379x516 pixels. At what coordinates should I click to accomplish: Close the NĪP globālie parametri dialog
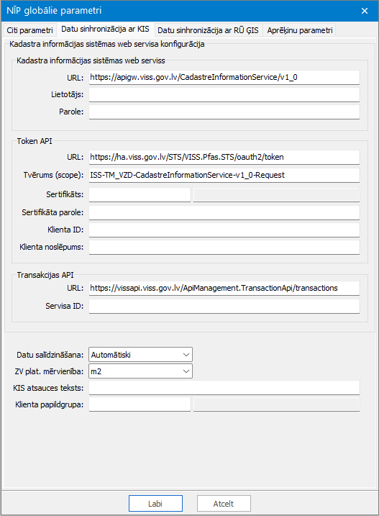click(365, 11)
